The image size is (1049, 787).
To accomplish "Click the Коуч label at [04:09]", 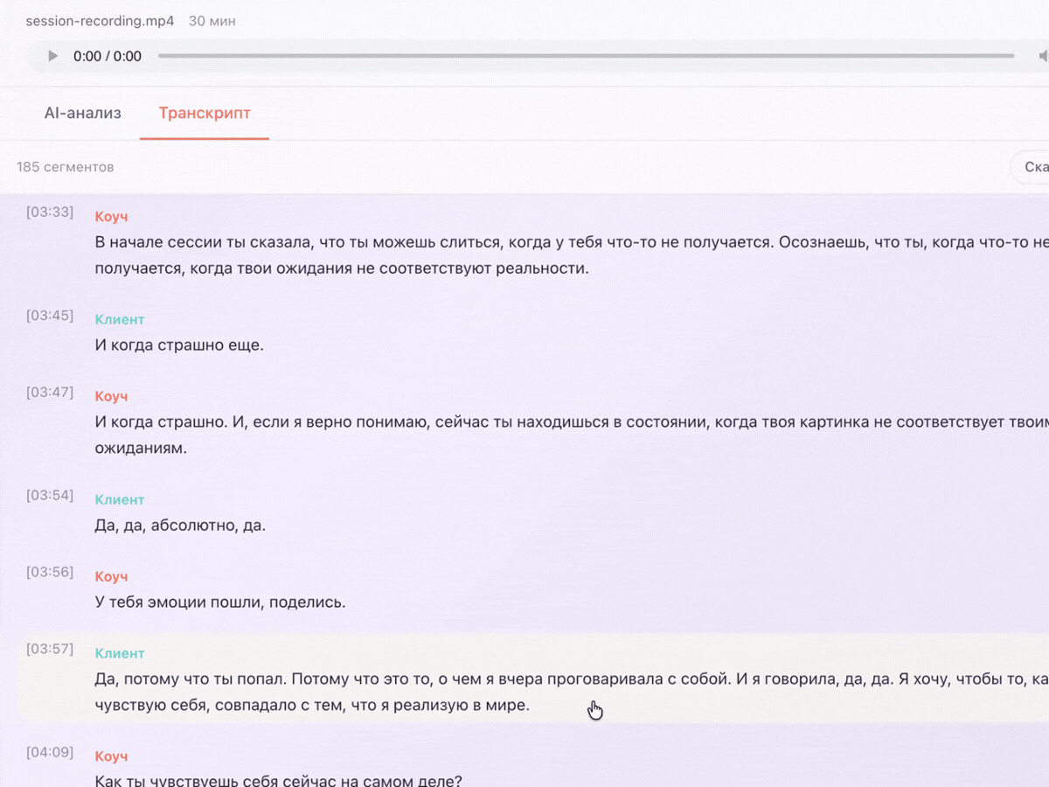I will [111, 756].
